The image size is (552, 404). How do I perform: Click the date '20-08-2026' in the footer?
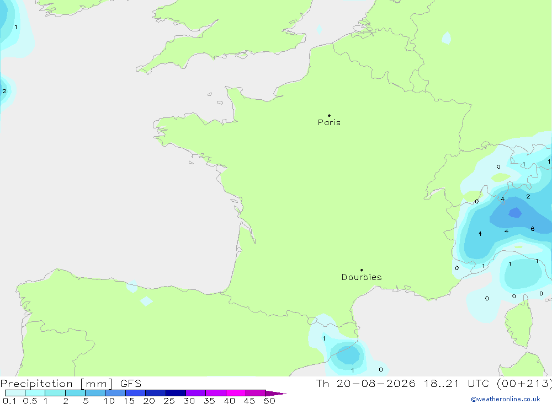[x=376, y=383]
